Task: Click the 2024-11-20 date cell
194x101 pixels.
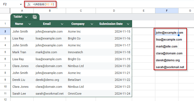Action: tap(114, 66)
